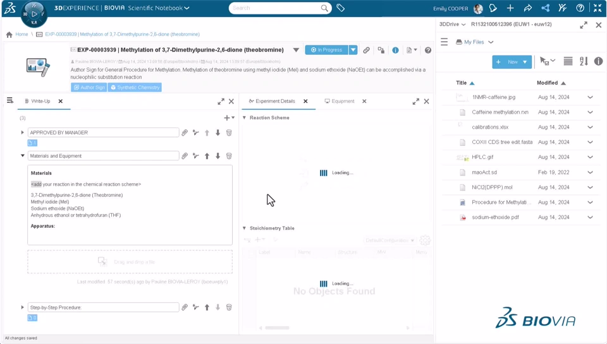Screen dimensions: 607x344
Task: Close the Equipment tab
Action: coord(364,101)
